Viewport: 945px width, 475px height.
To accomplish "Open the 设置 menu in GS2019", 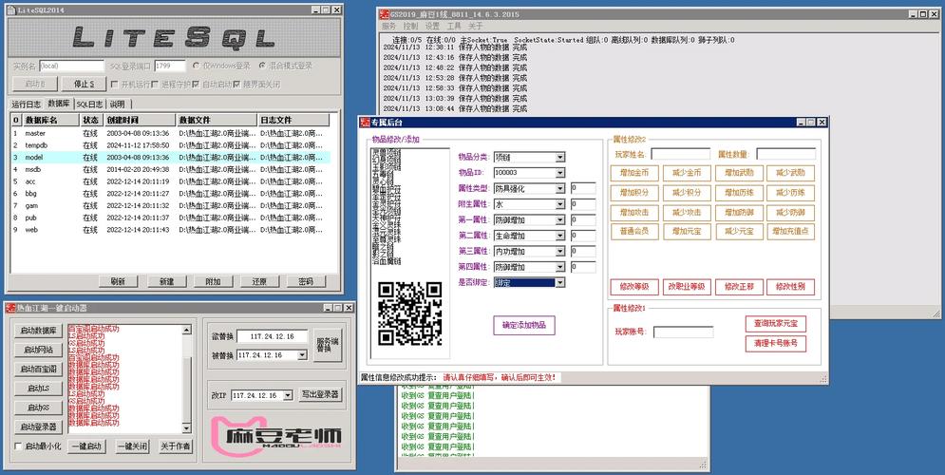I will (x=432, y=27).
